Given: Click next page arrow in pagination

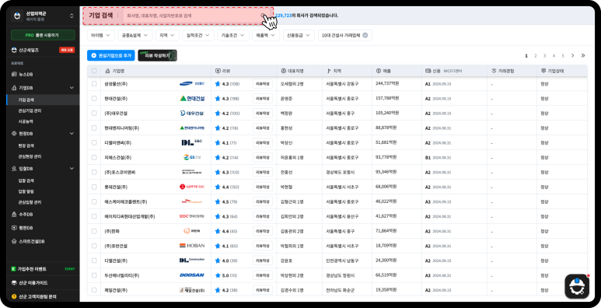Looking at the screenshot, I should [x=573, y=56].
